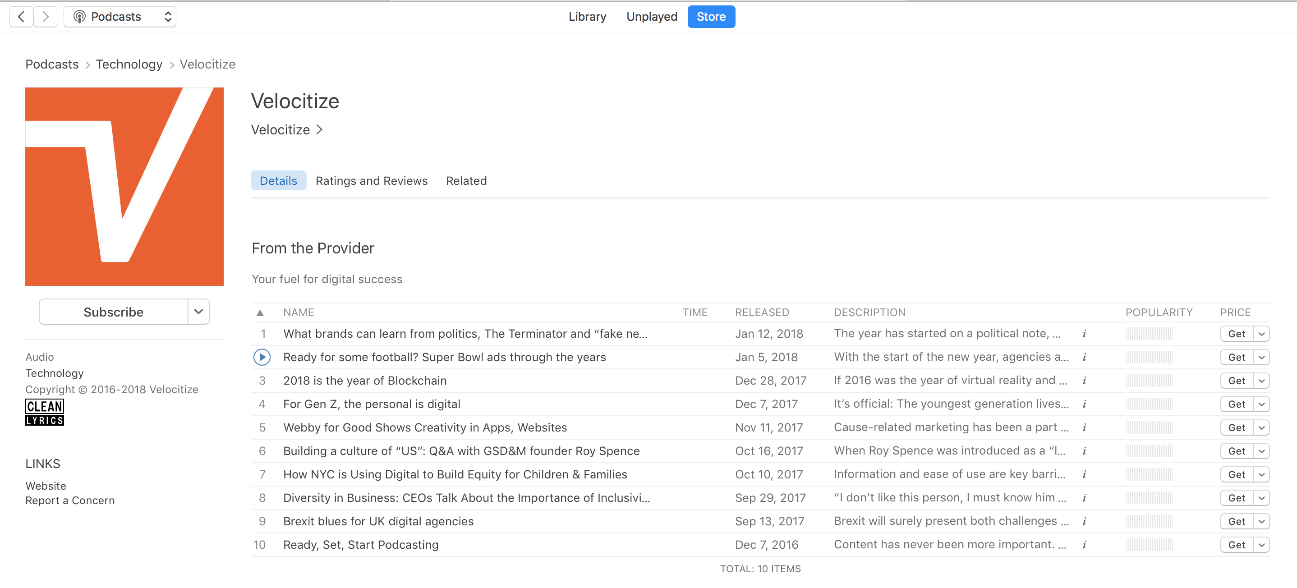Show info for Ready, Set, Start Podcasting
Viewport: 1297px width, 588px height.
1084,545
